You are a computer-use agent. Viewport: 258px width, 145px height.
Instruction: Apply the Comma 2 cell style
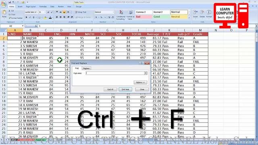tap(144, 12)
